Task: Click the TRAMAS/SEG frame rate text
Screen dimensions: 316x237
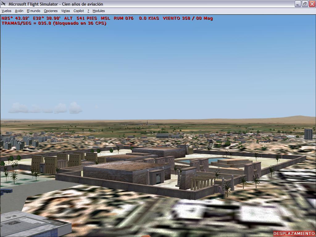Action: (54, 23)
